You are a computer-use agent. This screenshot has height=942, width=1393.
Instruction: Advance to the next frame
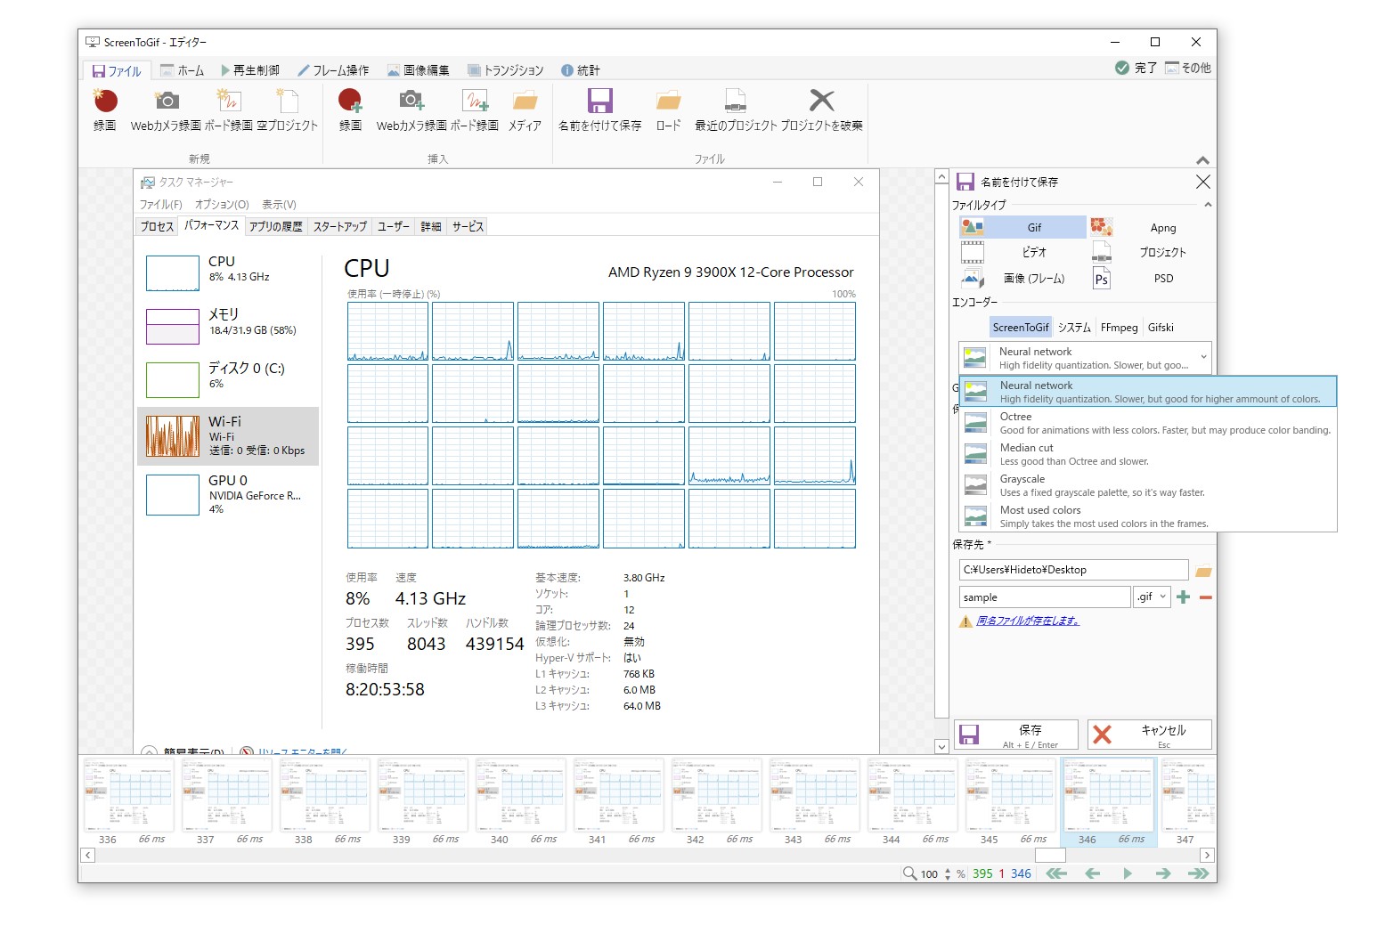(x=1162, y=873)
